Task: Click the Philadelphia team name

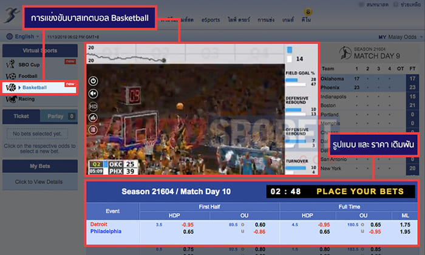Action: tap(106, 231)
